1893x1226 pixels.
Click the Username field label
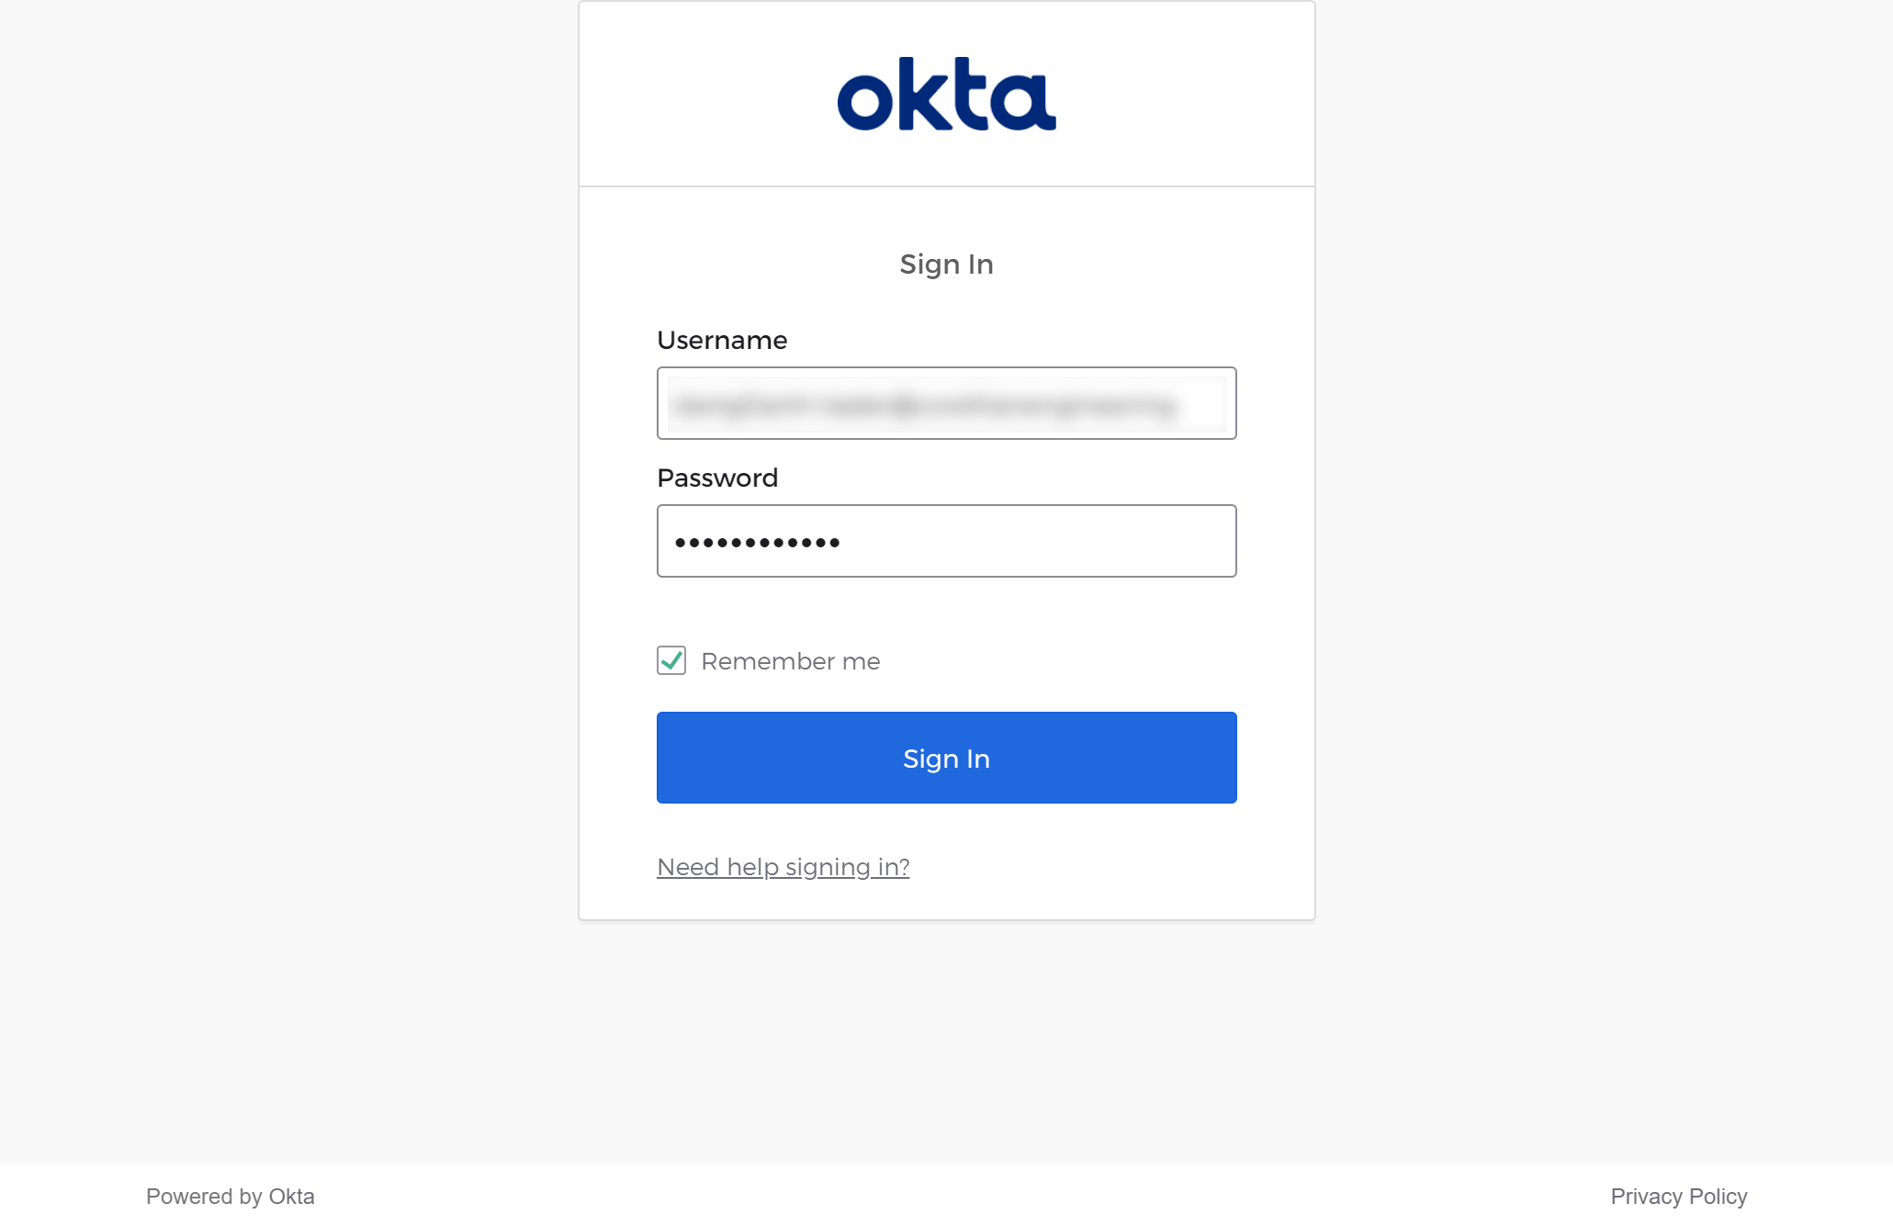coord(722,340)
